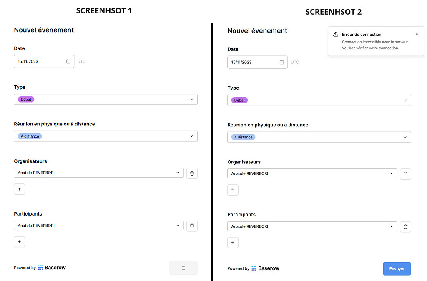Viewport: 427px width, 281px height.
Task: Add another participant with the plus icon
Action: [x=19, y=241]
